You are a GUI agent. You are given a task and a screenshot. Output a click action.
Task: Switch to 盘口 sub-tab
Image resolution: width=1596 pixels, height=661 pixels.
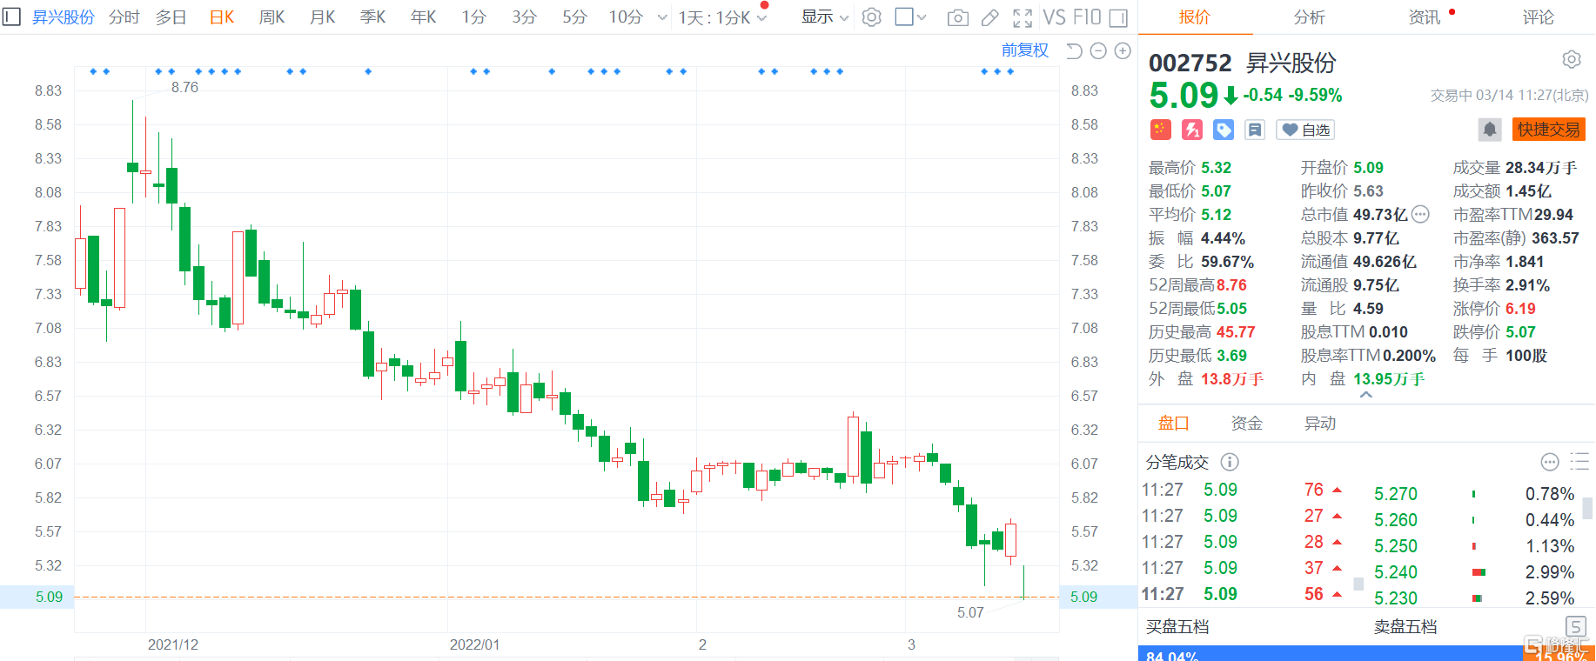tap(1174, 424)
